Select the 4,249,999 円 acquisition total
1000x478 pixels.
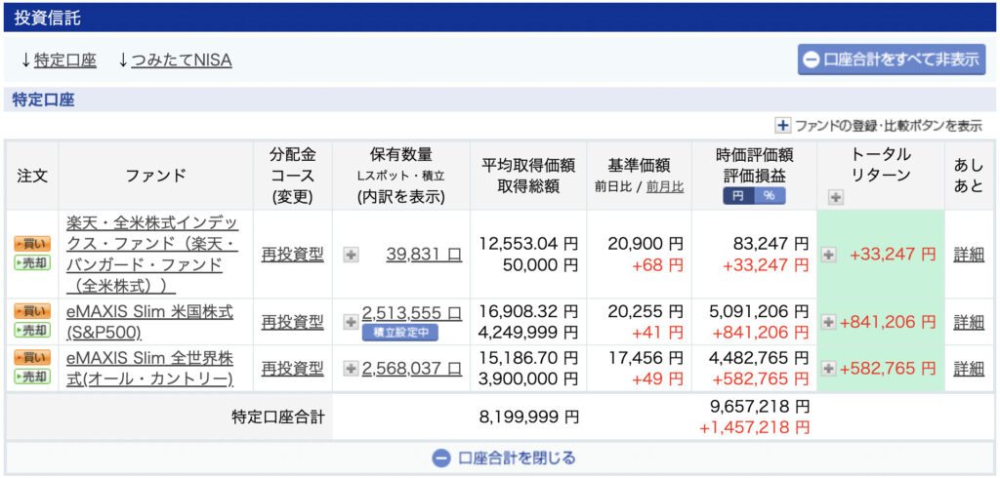coord(528,332)
